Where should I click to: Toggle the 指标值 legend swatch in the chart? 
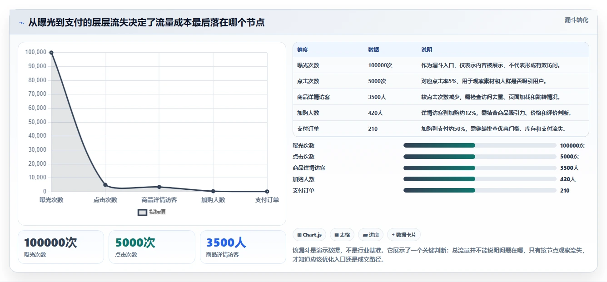(143, 212)
